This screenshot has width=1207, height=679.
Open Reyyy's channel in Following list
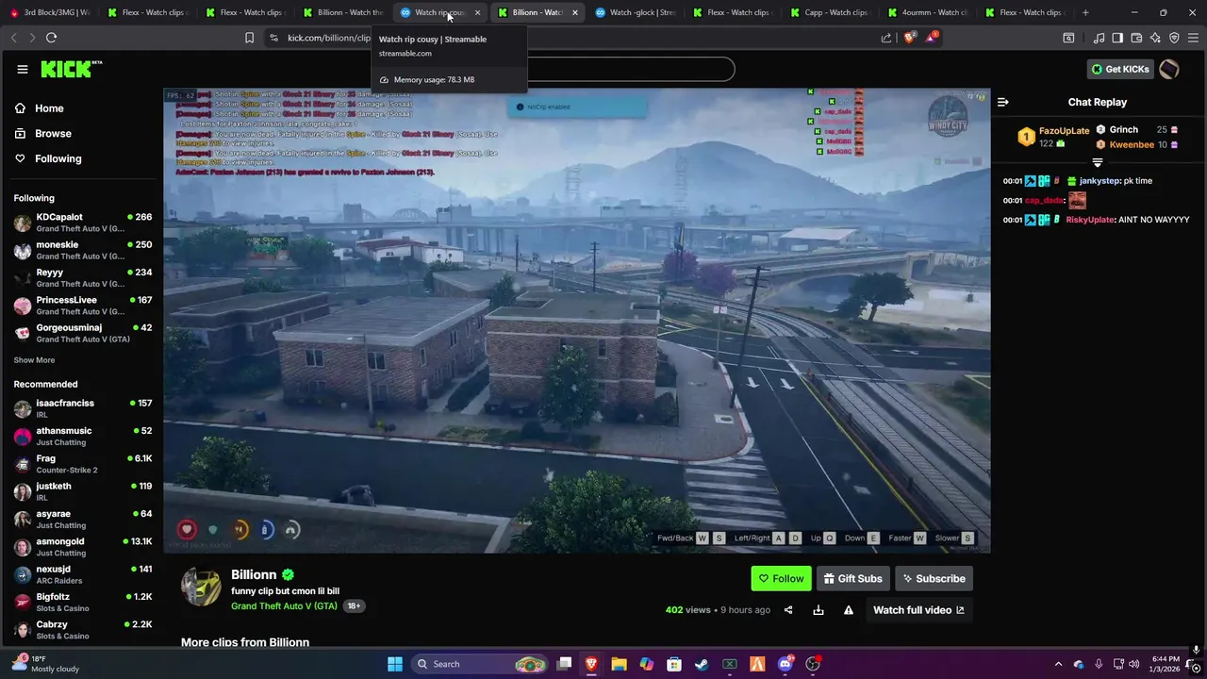82,277
